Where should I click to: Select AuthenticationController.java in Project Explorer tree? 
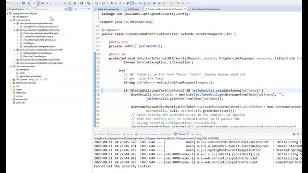(x=38, y=53)
